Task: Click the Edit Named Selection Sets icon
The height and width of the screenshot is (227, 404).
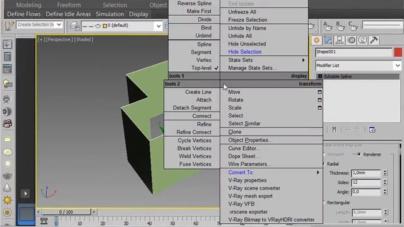Action: [9, 25]
